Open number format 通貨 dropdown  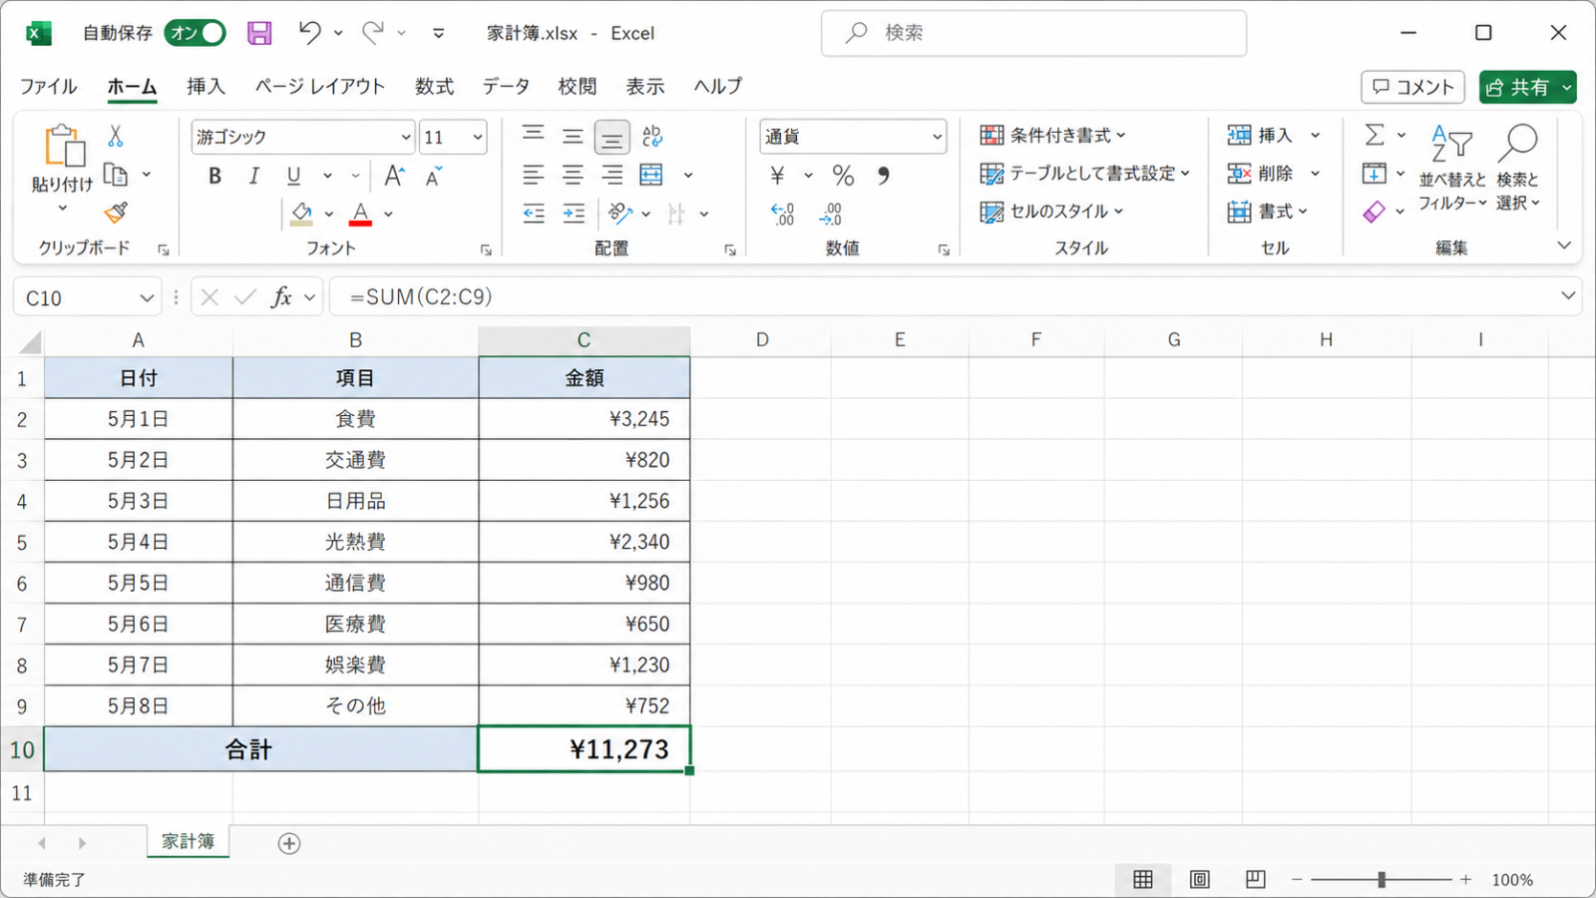[x=938, y=137]
